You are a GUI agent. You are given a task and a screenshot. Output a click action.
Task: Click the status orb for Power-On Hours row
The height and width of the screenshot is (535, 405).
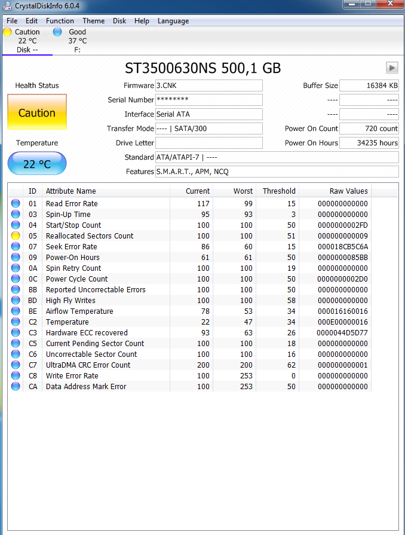pos(16,257)
